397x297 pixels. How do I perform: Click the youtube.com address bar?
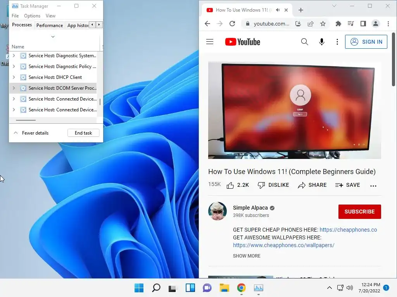(x=271, y=24)
